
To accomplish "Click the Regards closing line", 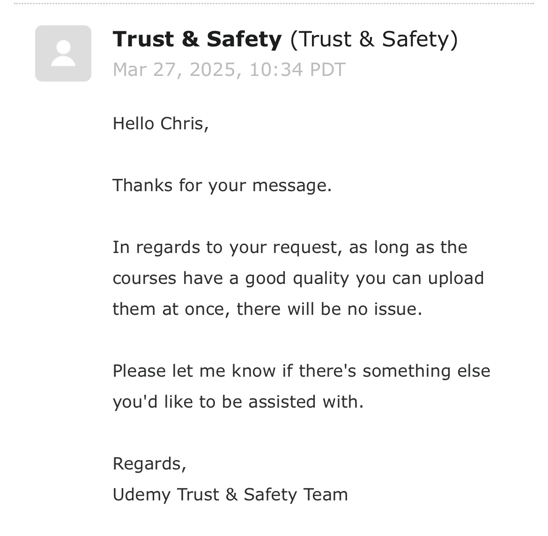I will pyautogui.click(x=149, y=464).
